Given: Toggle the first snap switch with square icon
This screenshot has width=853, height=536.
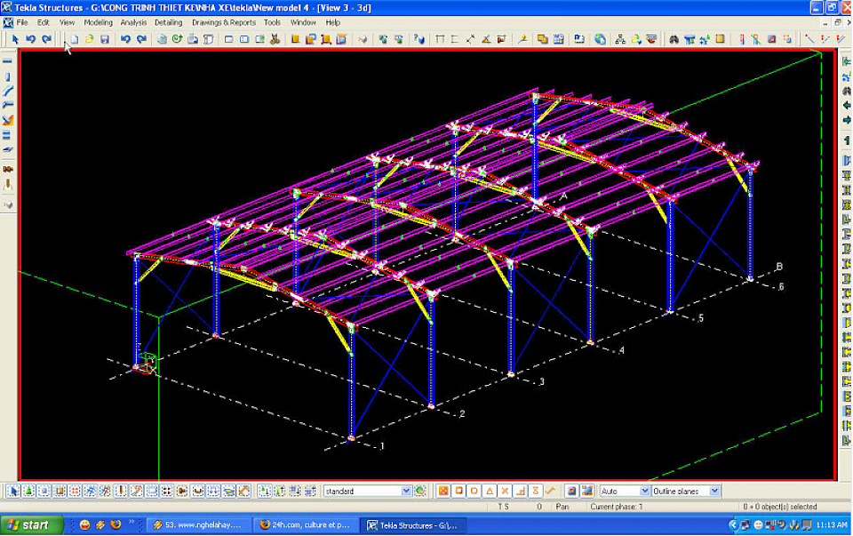Looking at the screenshot, I should [443, 491].
